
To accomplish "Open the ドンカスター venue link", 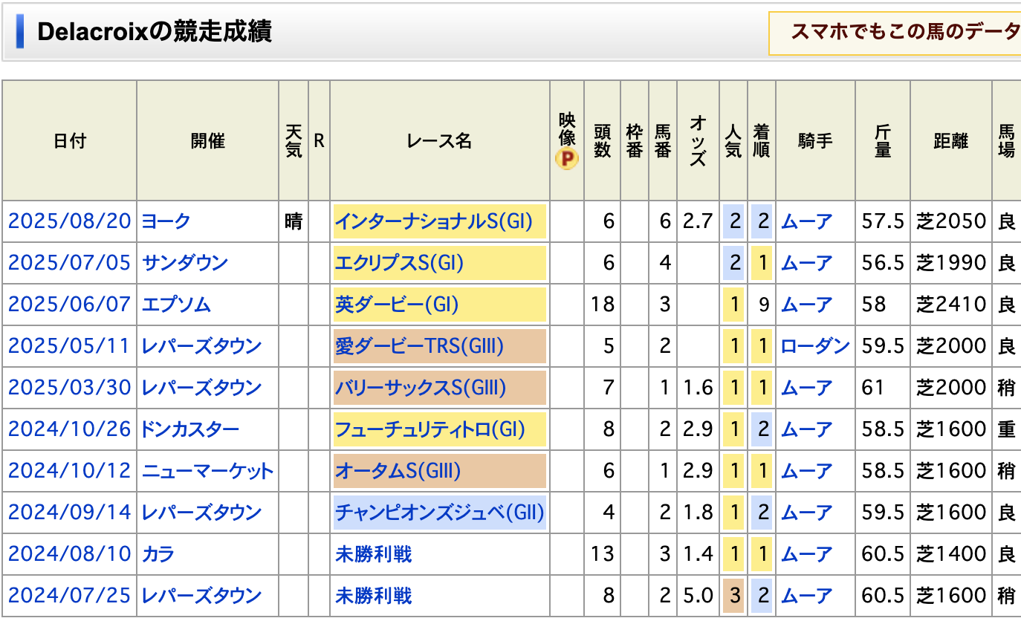I will pos(190,429).
